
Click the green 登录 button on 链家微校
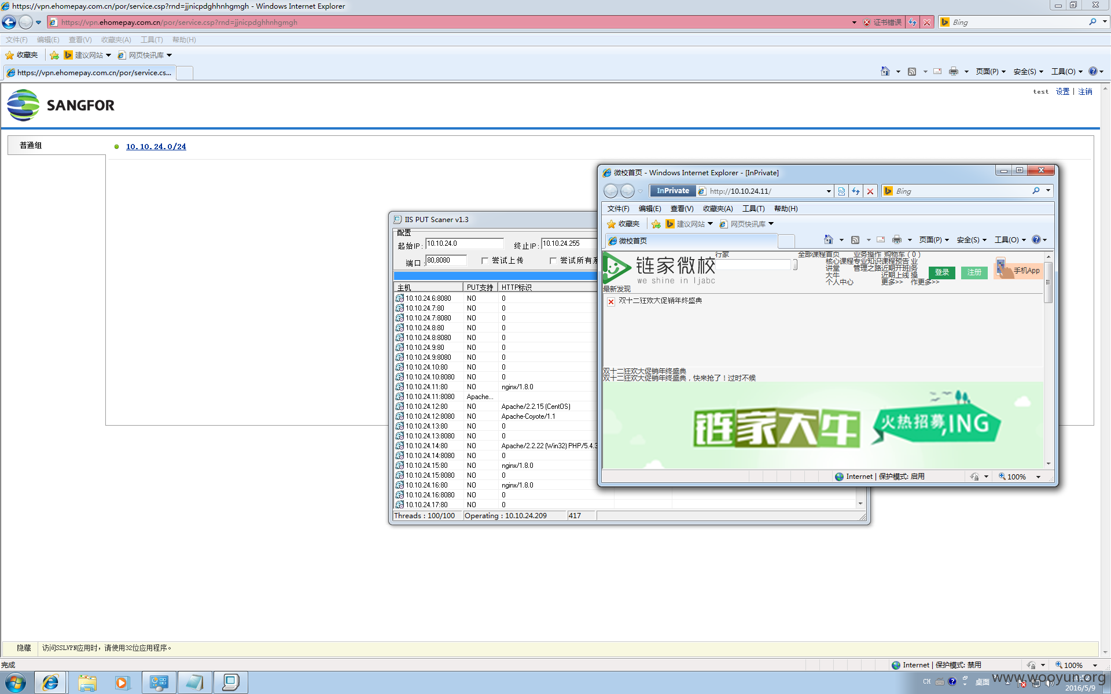941,272
